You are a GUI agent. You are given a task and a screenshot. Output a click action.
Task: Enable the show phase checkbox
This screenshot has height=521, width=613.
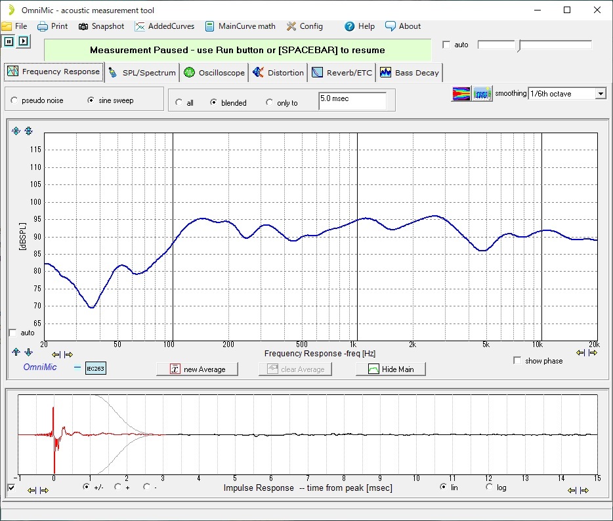pos(517,360)
